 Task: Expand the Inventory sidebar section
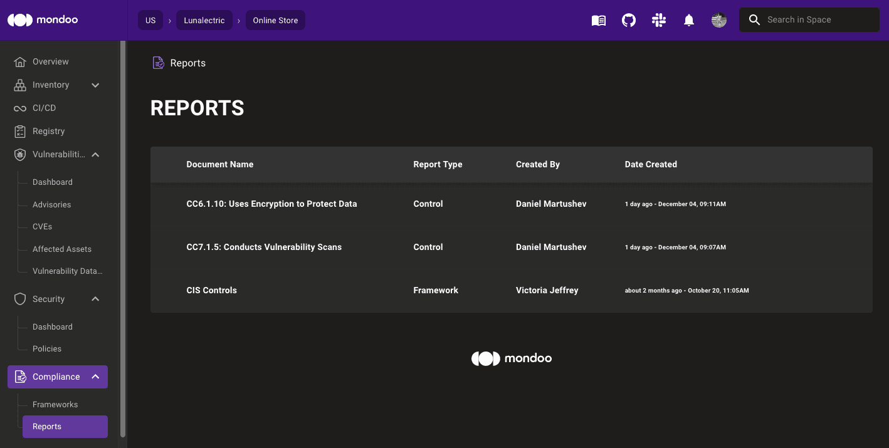(95, 85)
